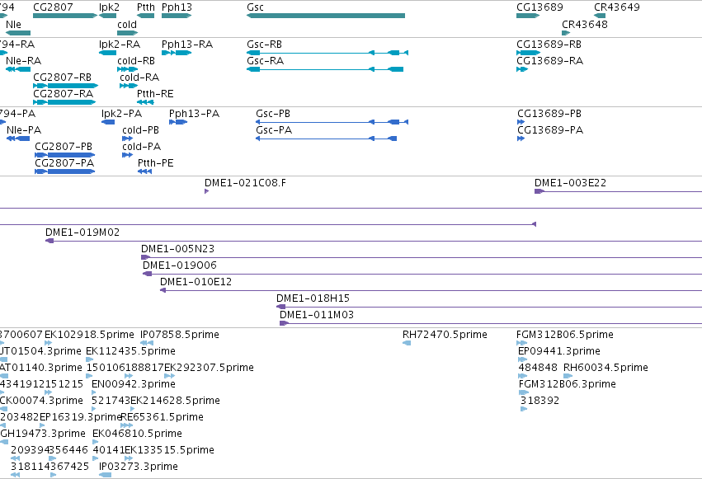
Task: Open the CG13689-RB transcript label
Action: [549, 45]
